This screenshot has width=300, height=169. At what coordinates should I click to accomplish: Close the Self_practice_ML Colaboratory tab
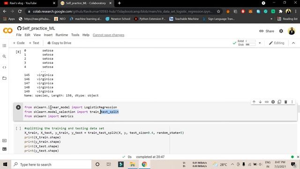point(111,3)
